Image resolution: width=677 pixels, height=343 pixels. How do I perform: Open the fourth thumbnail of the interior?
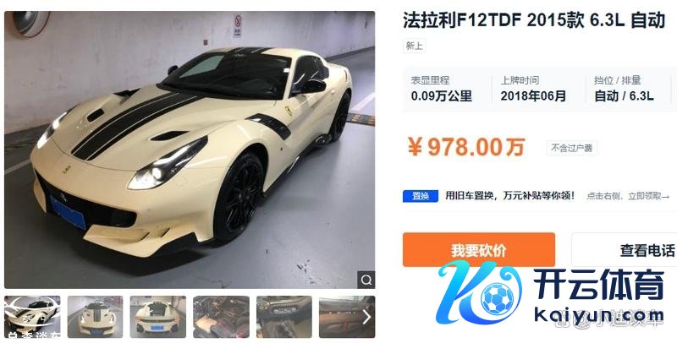221,317
